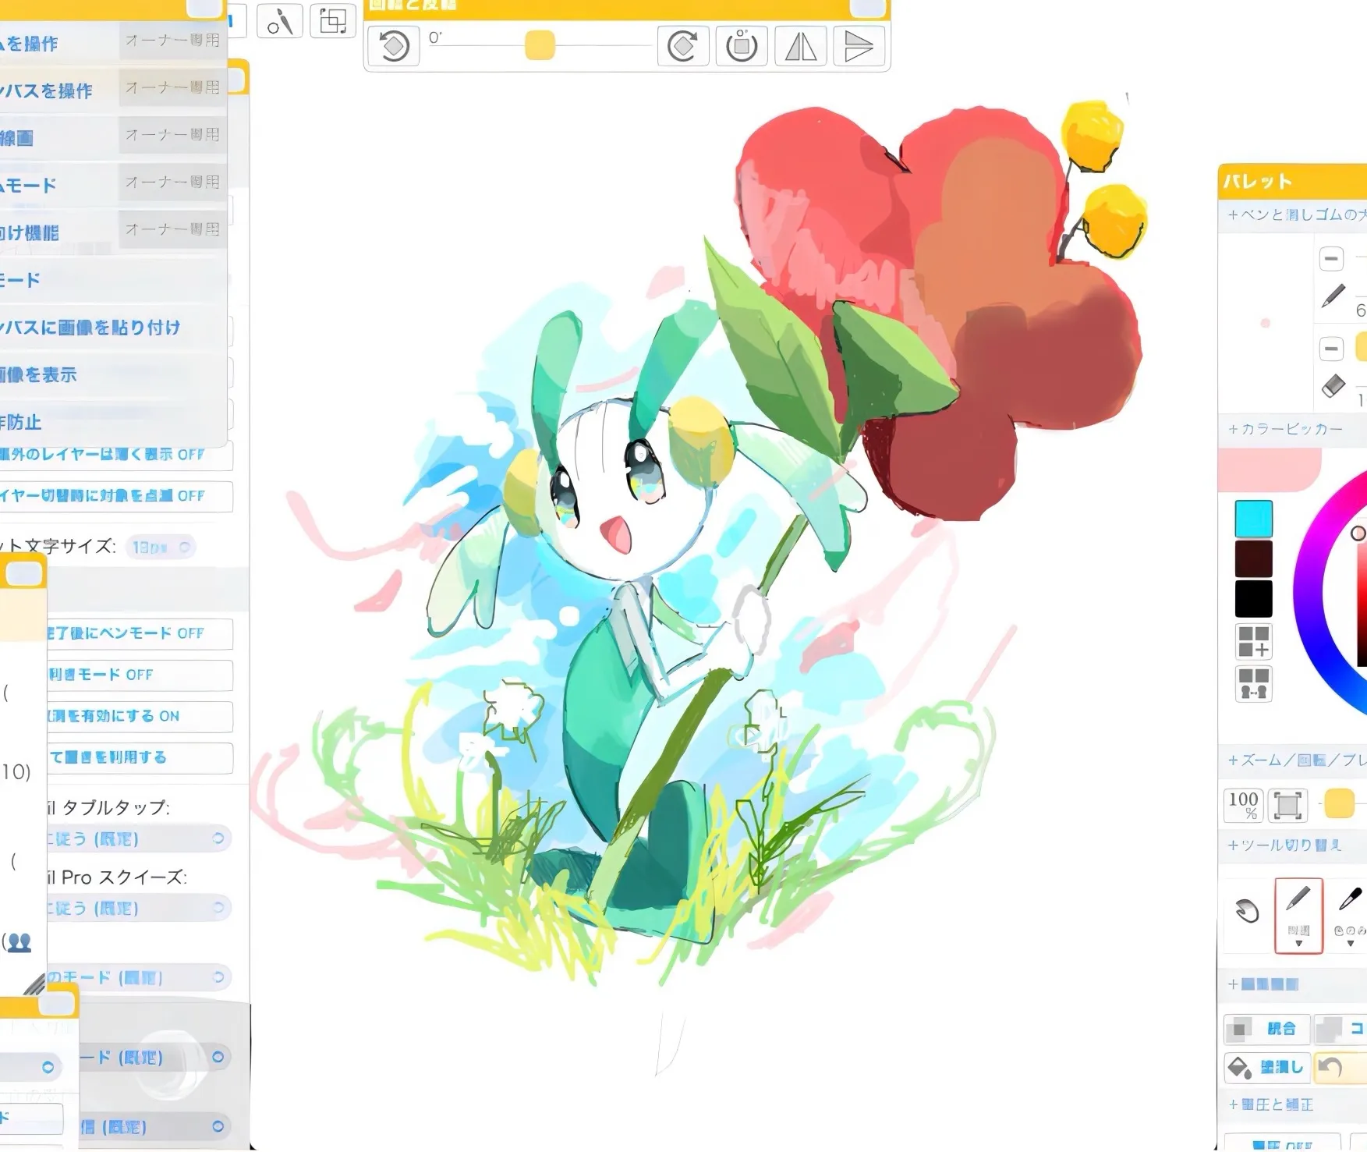Flip the canvas horizontally

(x=801, y=46)
